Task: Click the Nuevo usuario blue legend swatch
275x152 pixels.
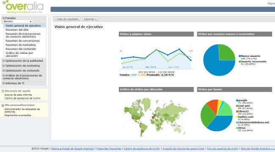Action: point(239,56)
